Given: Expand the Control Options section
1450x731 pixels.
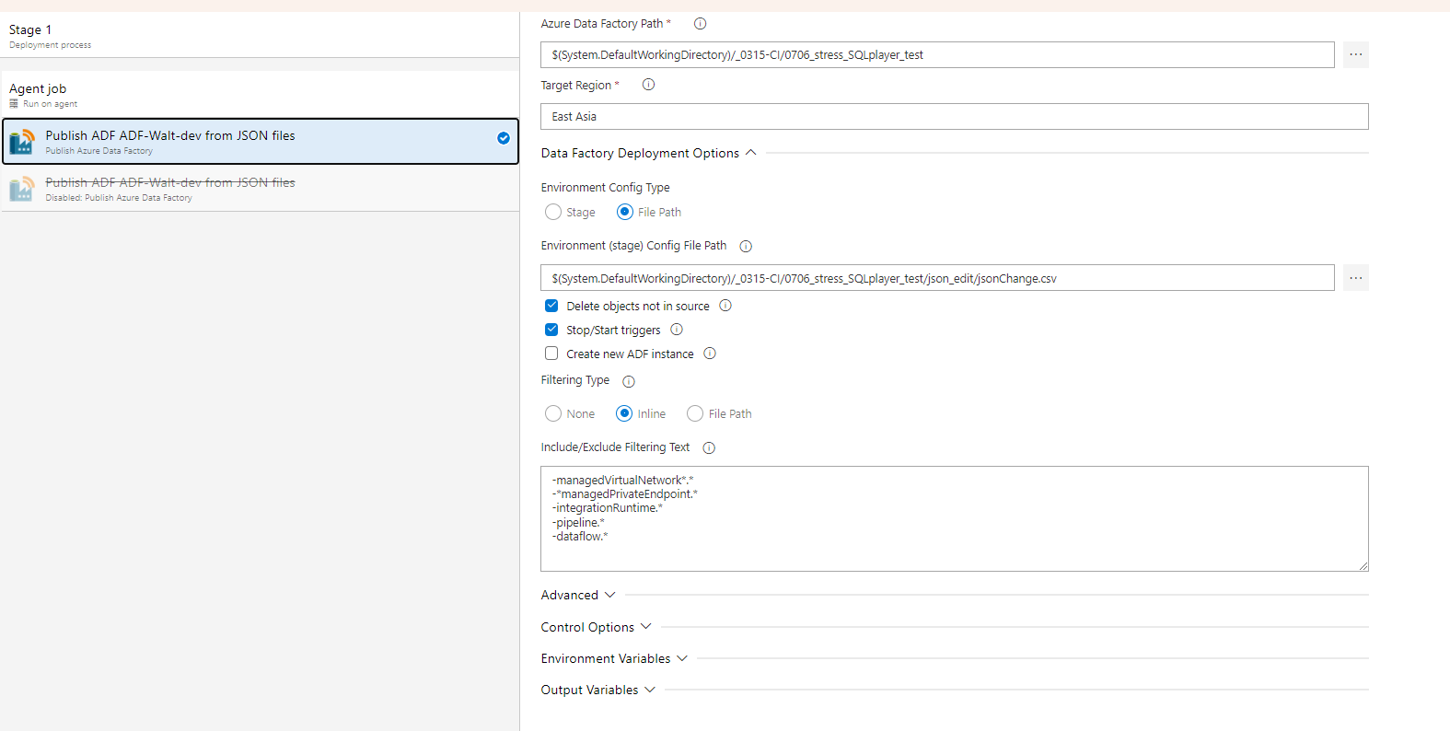Looking at the screenshot, I should pyautogui.click(x=597, y=627).
